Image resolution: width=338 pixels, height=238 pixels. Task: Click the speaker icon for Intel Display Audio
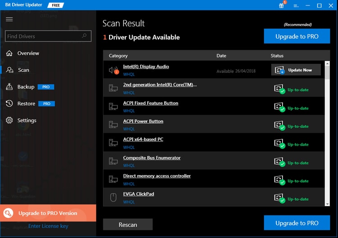pos(114,70)
